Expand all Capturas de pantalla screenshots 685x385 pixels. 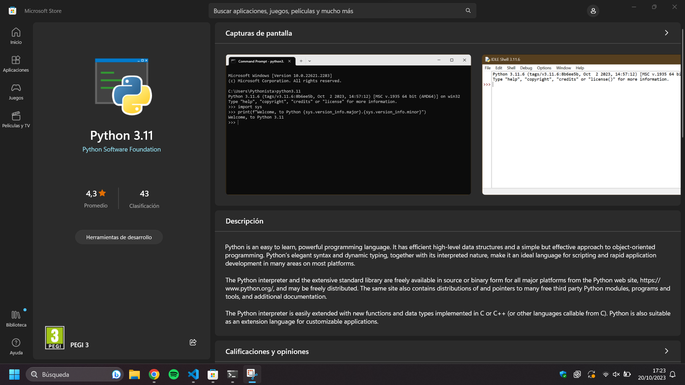pos(666,32)
